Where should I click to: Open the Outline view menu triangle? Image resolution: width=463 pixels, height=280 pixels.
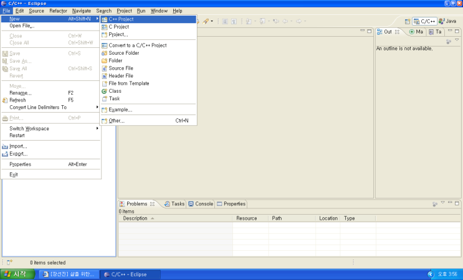(457, 40)
